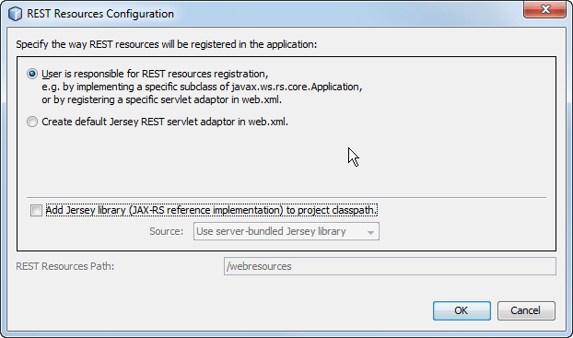The image size is (573, 338).
Task: Click the REST Resources Path input field
Action: click(390, 266)
